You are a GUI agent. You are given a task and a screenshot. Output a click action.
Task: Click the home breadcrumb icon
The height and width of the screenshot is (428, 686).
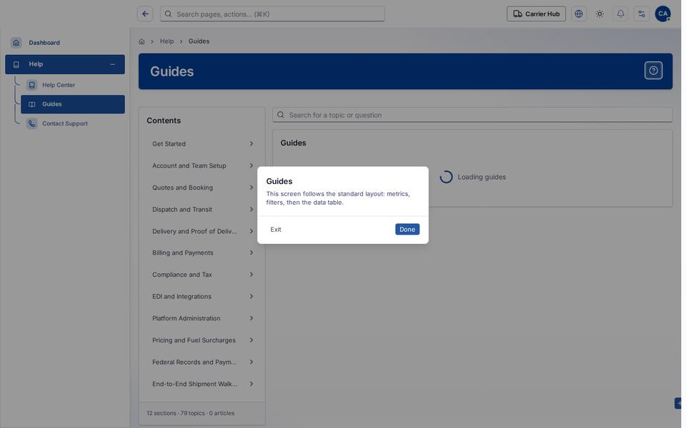[141, 41]
